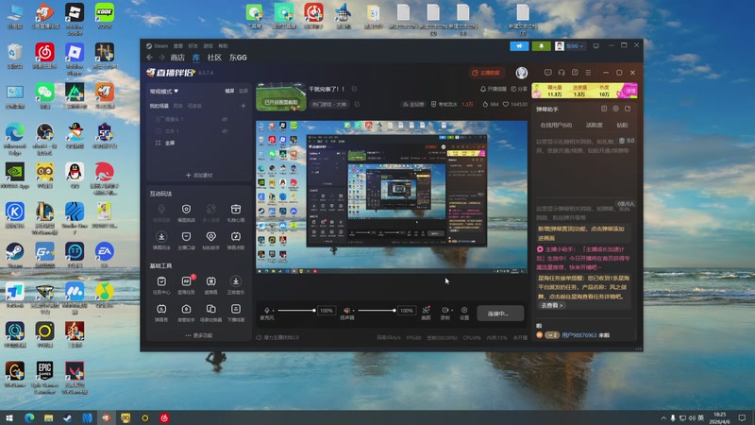
Task: Open the 读弹幕 tool
Action: [210, 285]
